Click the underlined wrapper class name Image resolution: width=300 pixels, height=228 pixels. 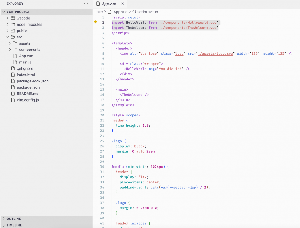tap(151, 64)
